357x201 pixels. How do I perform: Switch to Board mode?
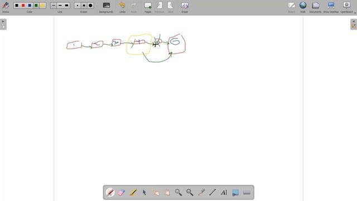click(291, 7)
